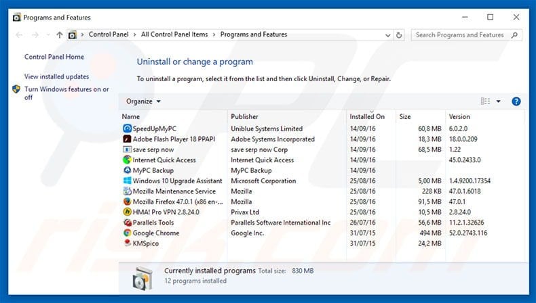
Task: Click the Google Chrome icon
Action: coord(127,233)
